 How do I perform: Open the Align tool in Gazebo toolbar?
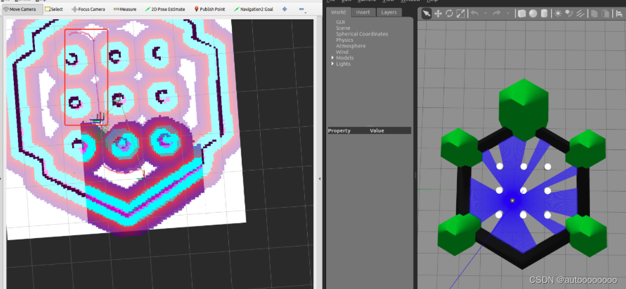(619, 14)
